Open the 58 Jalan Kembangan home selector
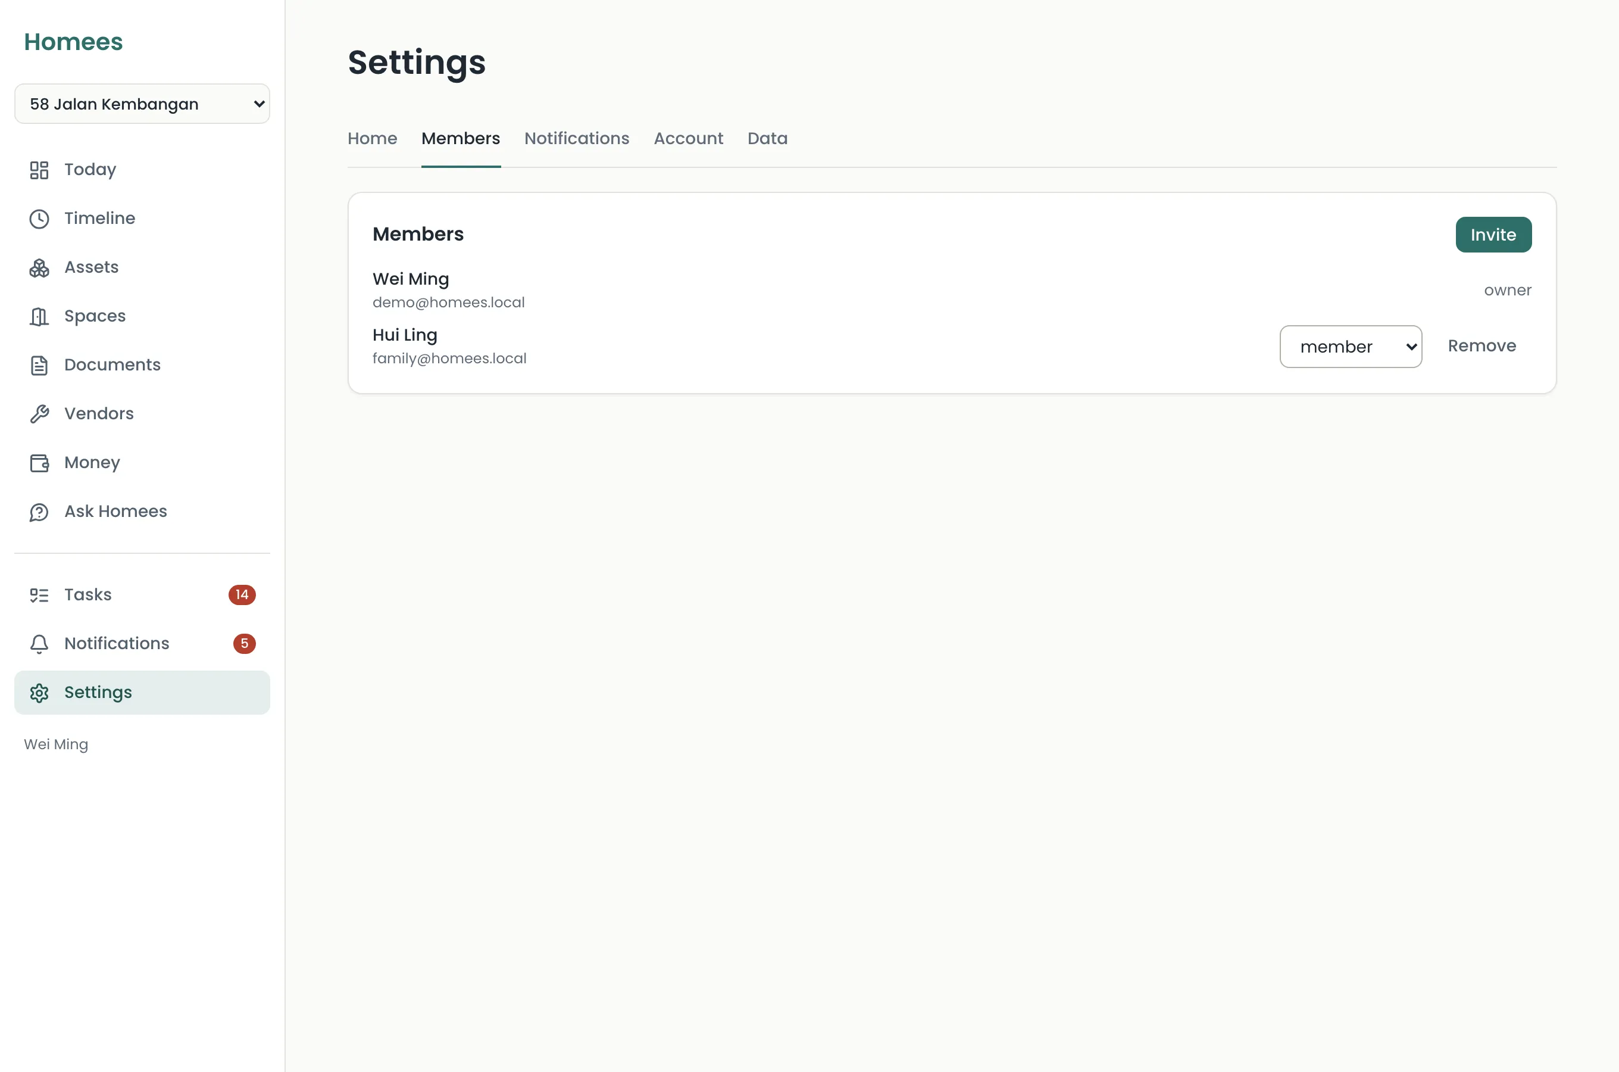Image resolution: width=1619 pixels, height=1072 pixels. (x=142, y=104)
